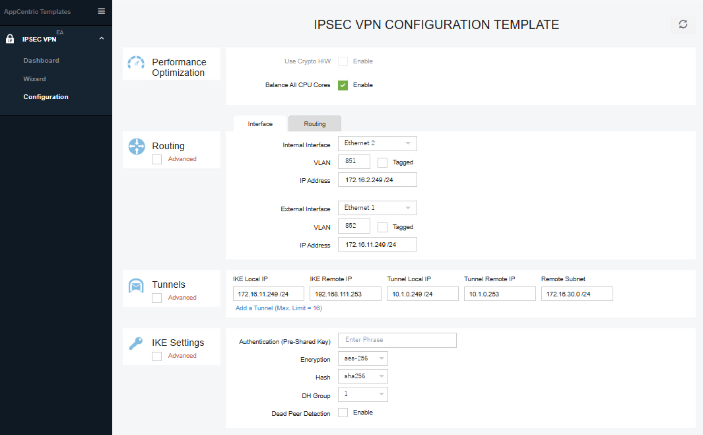Image resolution: width=703 pixels, height=435 pixels.
Task: Click the Pre-Shared Key phrase field
Action: pyautogui.click(x=397, y=340)
